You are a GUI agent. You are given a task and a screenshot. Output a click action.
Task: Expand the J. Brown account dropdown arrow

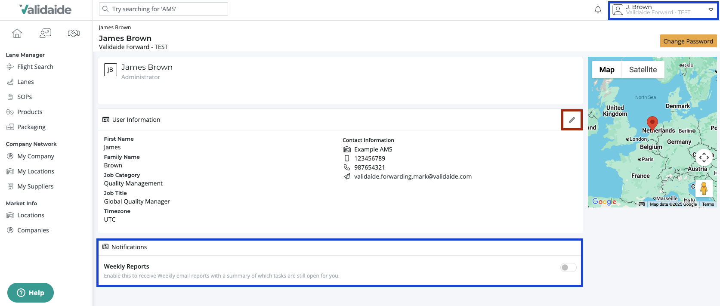tap(711, 9)
